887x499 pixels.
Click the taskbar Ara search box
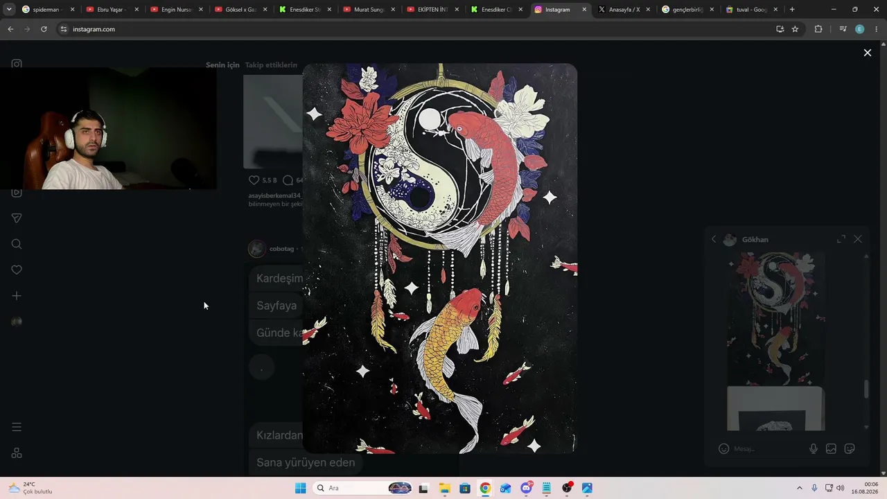363,488
